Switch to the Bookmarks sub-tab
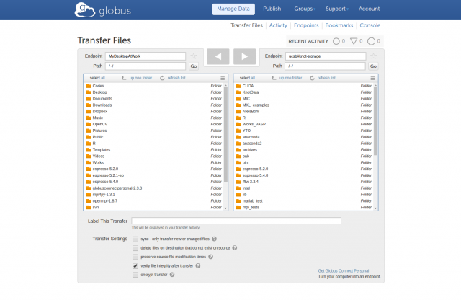Viewport: 461px width, 300px height. pos(339,25)
